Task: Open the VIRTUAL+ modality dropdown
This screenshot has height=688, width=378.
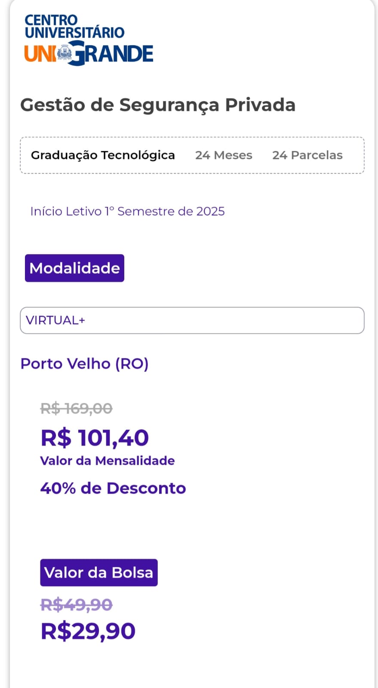Action: [x=192, y=320]
